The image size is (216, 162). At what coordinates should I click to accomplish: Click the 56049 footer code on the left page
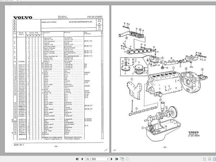[19, 144]
